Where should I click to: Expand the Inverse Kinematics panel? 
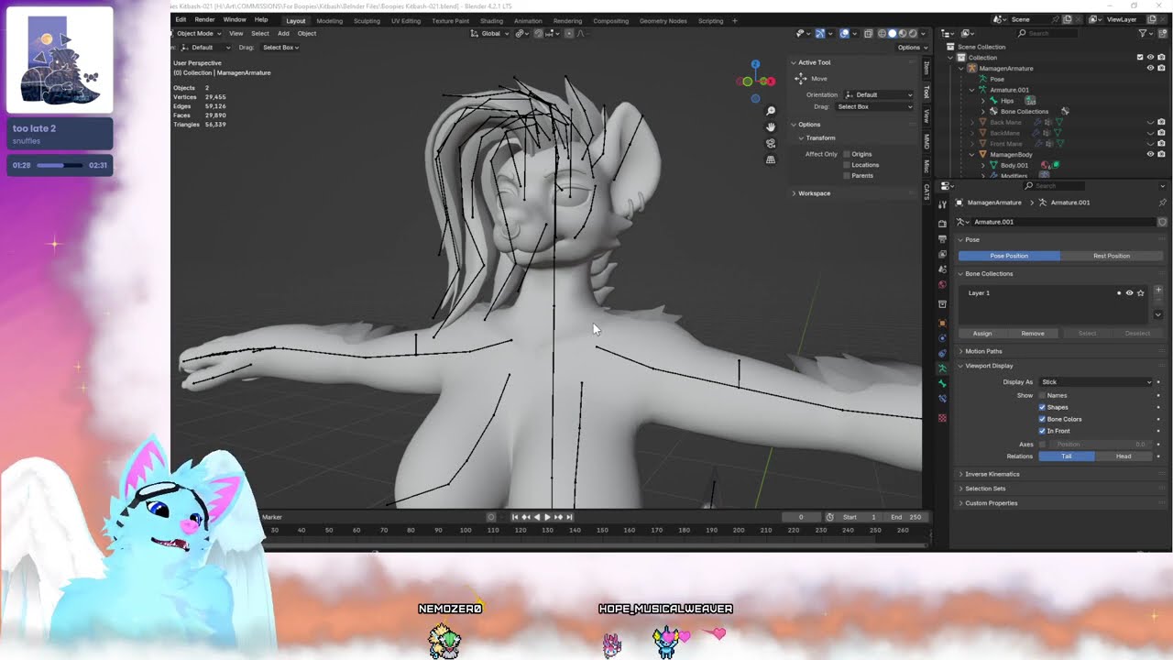tap(992, 474)
